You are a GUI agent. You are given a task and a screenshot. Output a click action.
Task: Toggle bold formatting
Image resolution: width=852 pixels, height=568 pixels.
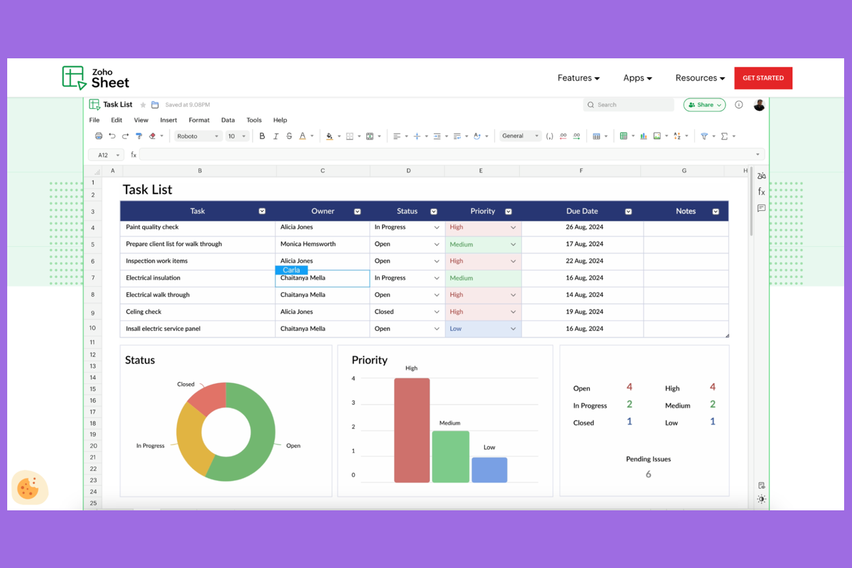click(x=262, y=136)
